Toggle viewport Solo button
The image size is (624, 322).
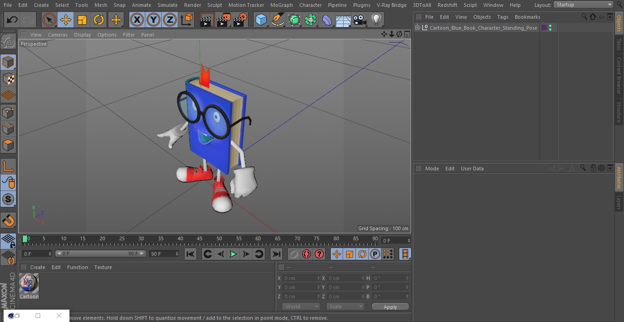pyautogui.click(x=8, y=199)
